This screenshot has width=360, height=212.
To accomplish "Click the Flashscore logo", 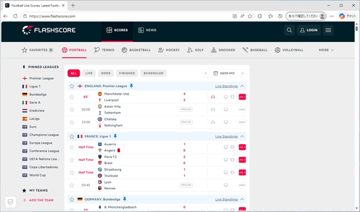I will pyautogui.click(x=49, y=30).
